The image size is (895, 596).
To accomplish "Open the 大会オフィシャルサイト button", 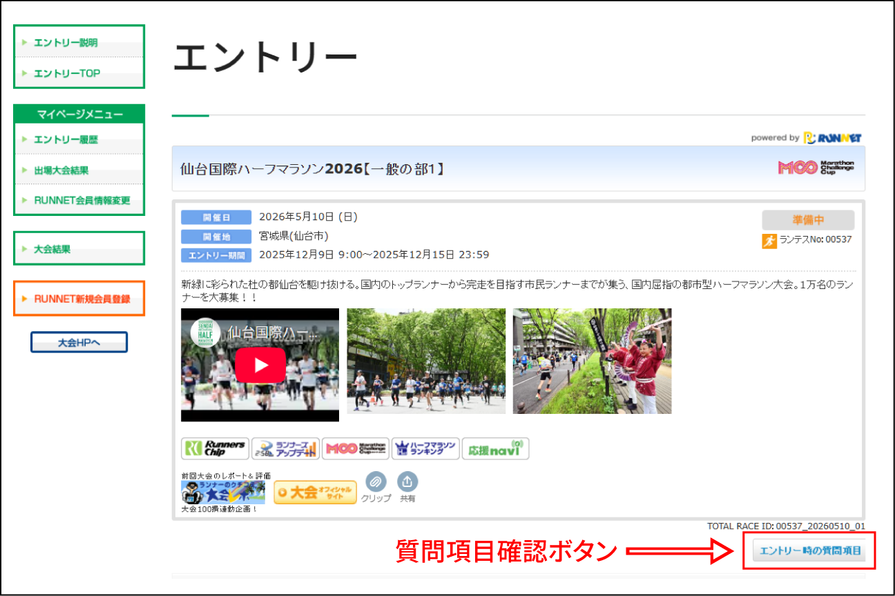I will (x=315, y=493).
